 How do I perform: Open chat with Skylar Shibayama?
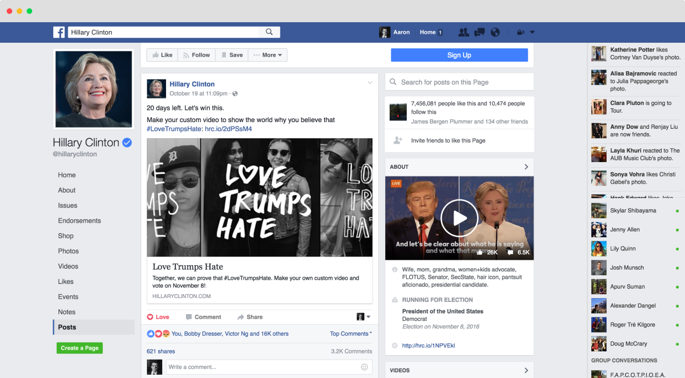636,211
